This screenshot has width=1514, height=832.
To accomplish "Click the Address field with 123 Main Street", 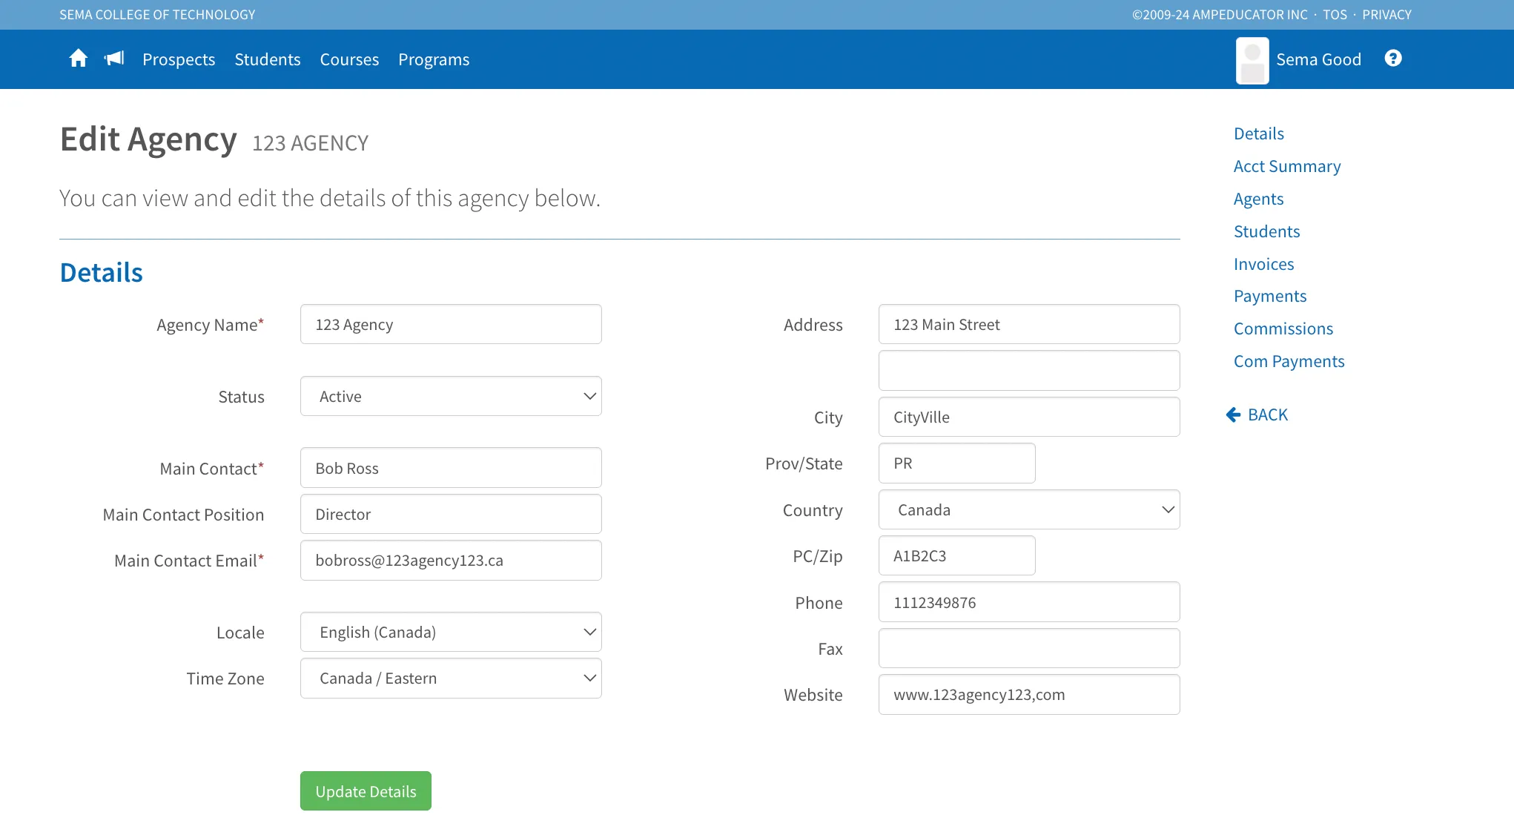I will [1029, 324].
